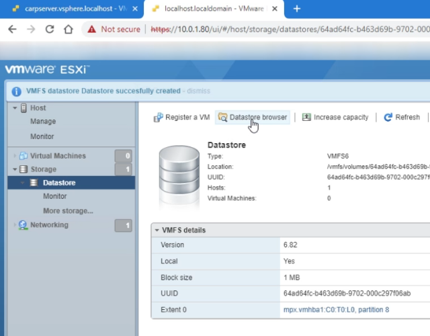The height and width of the screenshot is (336, 430).
Task: Click the Datastore item icon in navigator
Action: (x=34, y=183)
